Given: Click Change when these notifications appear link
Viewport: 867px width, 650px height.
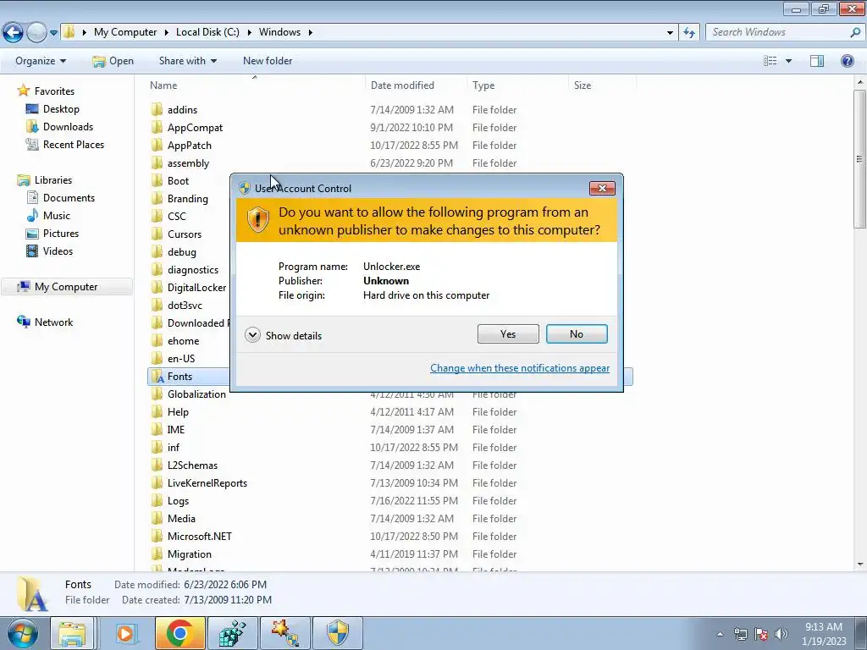Looking at the screenshot, I should point(520,368).
